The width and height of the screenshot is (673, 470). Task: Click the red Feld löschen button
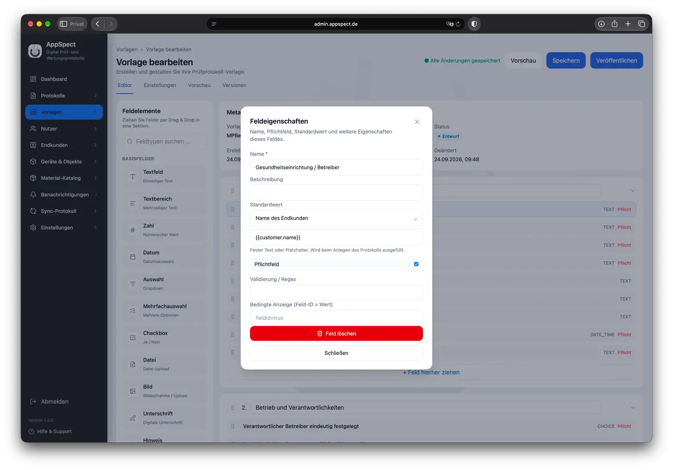point(336,334)
